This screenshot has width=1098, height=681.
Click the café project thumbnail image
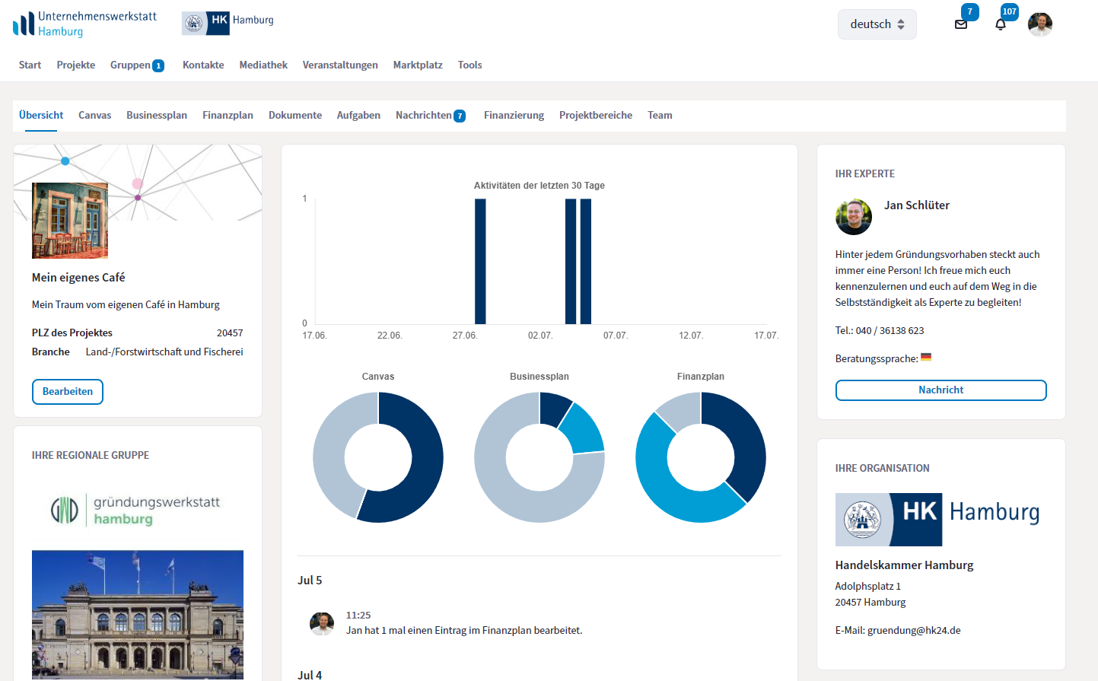(x=70, y=221)
